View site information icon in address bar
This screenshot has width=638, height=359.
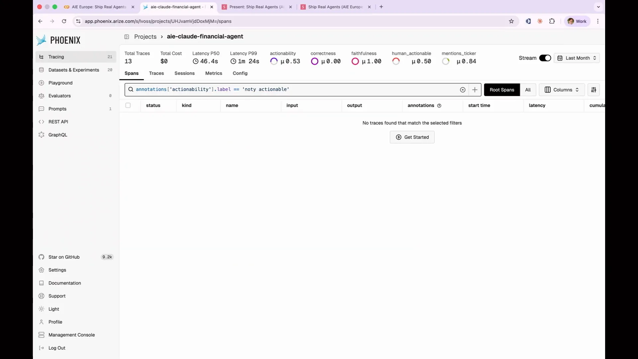pyautogui.click(x=78, y=21)
